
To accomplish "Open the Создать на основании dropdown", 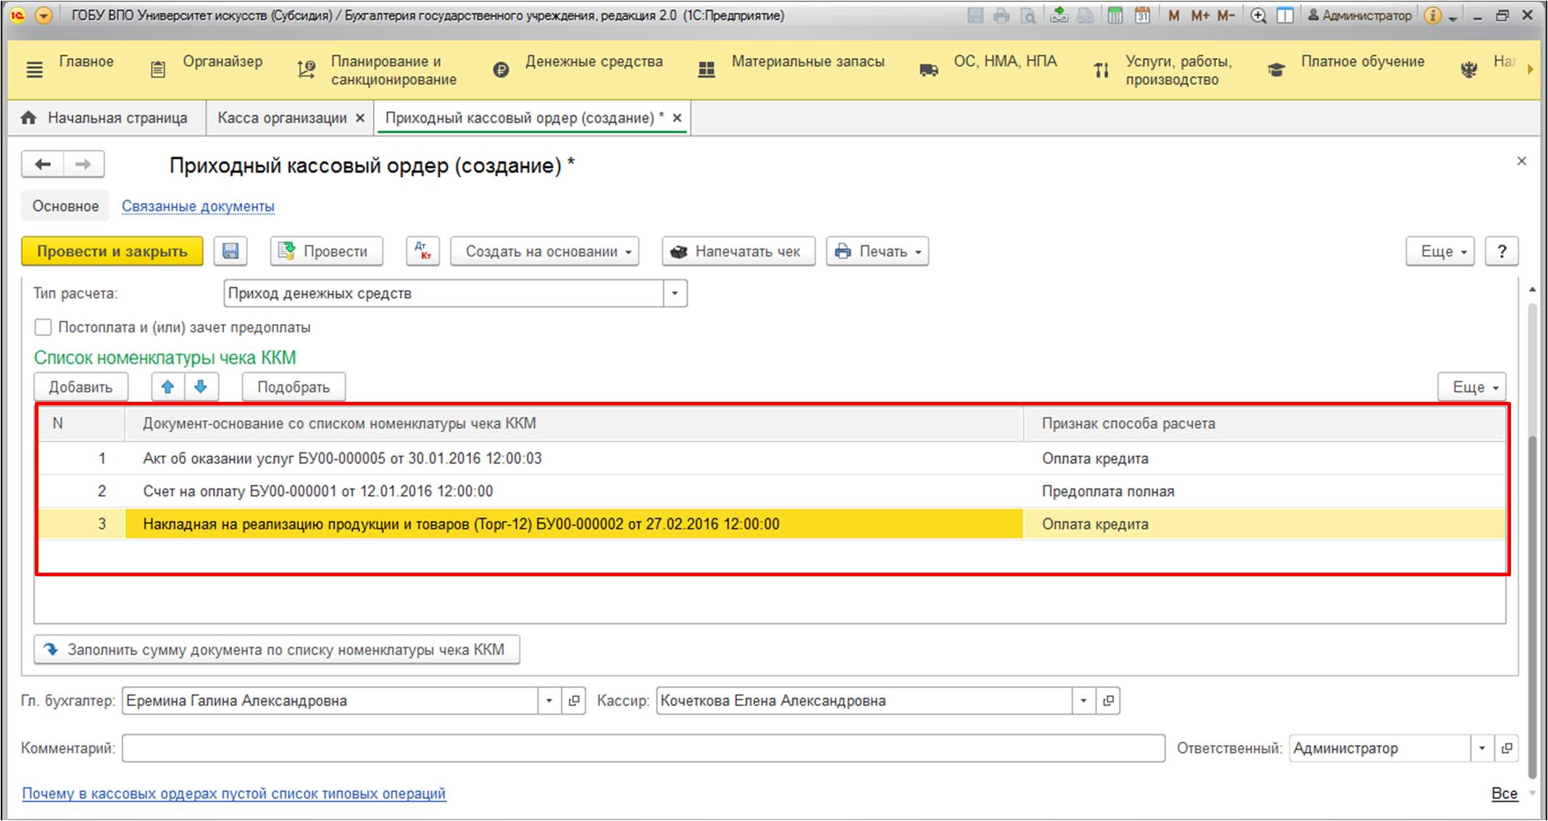I will click(x=544, y=251).
